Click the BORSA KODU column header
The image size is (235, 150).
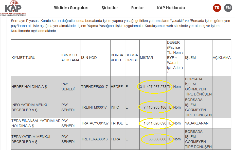(x=118, y=58)
